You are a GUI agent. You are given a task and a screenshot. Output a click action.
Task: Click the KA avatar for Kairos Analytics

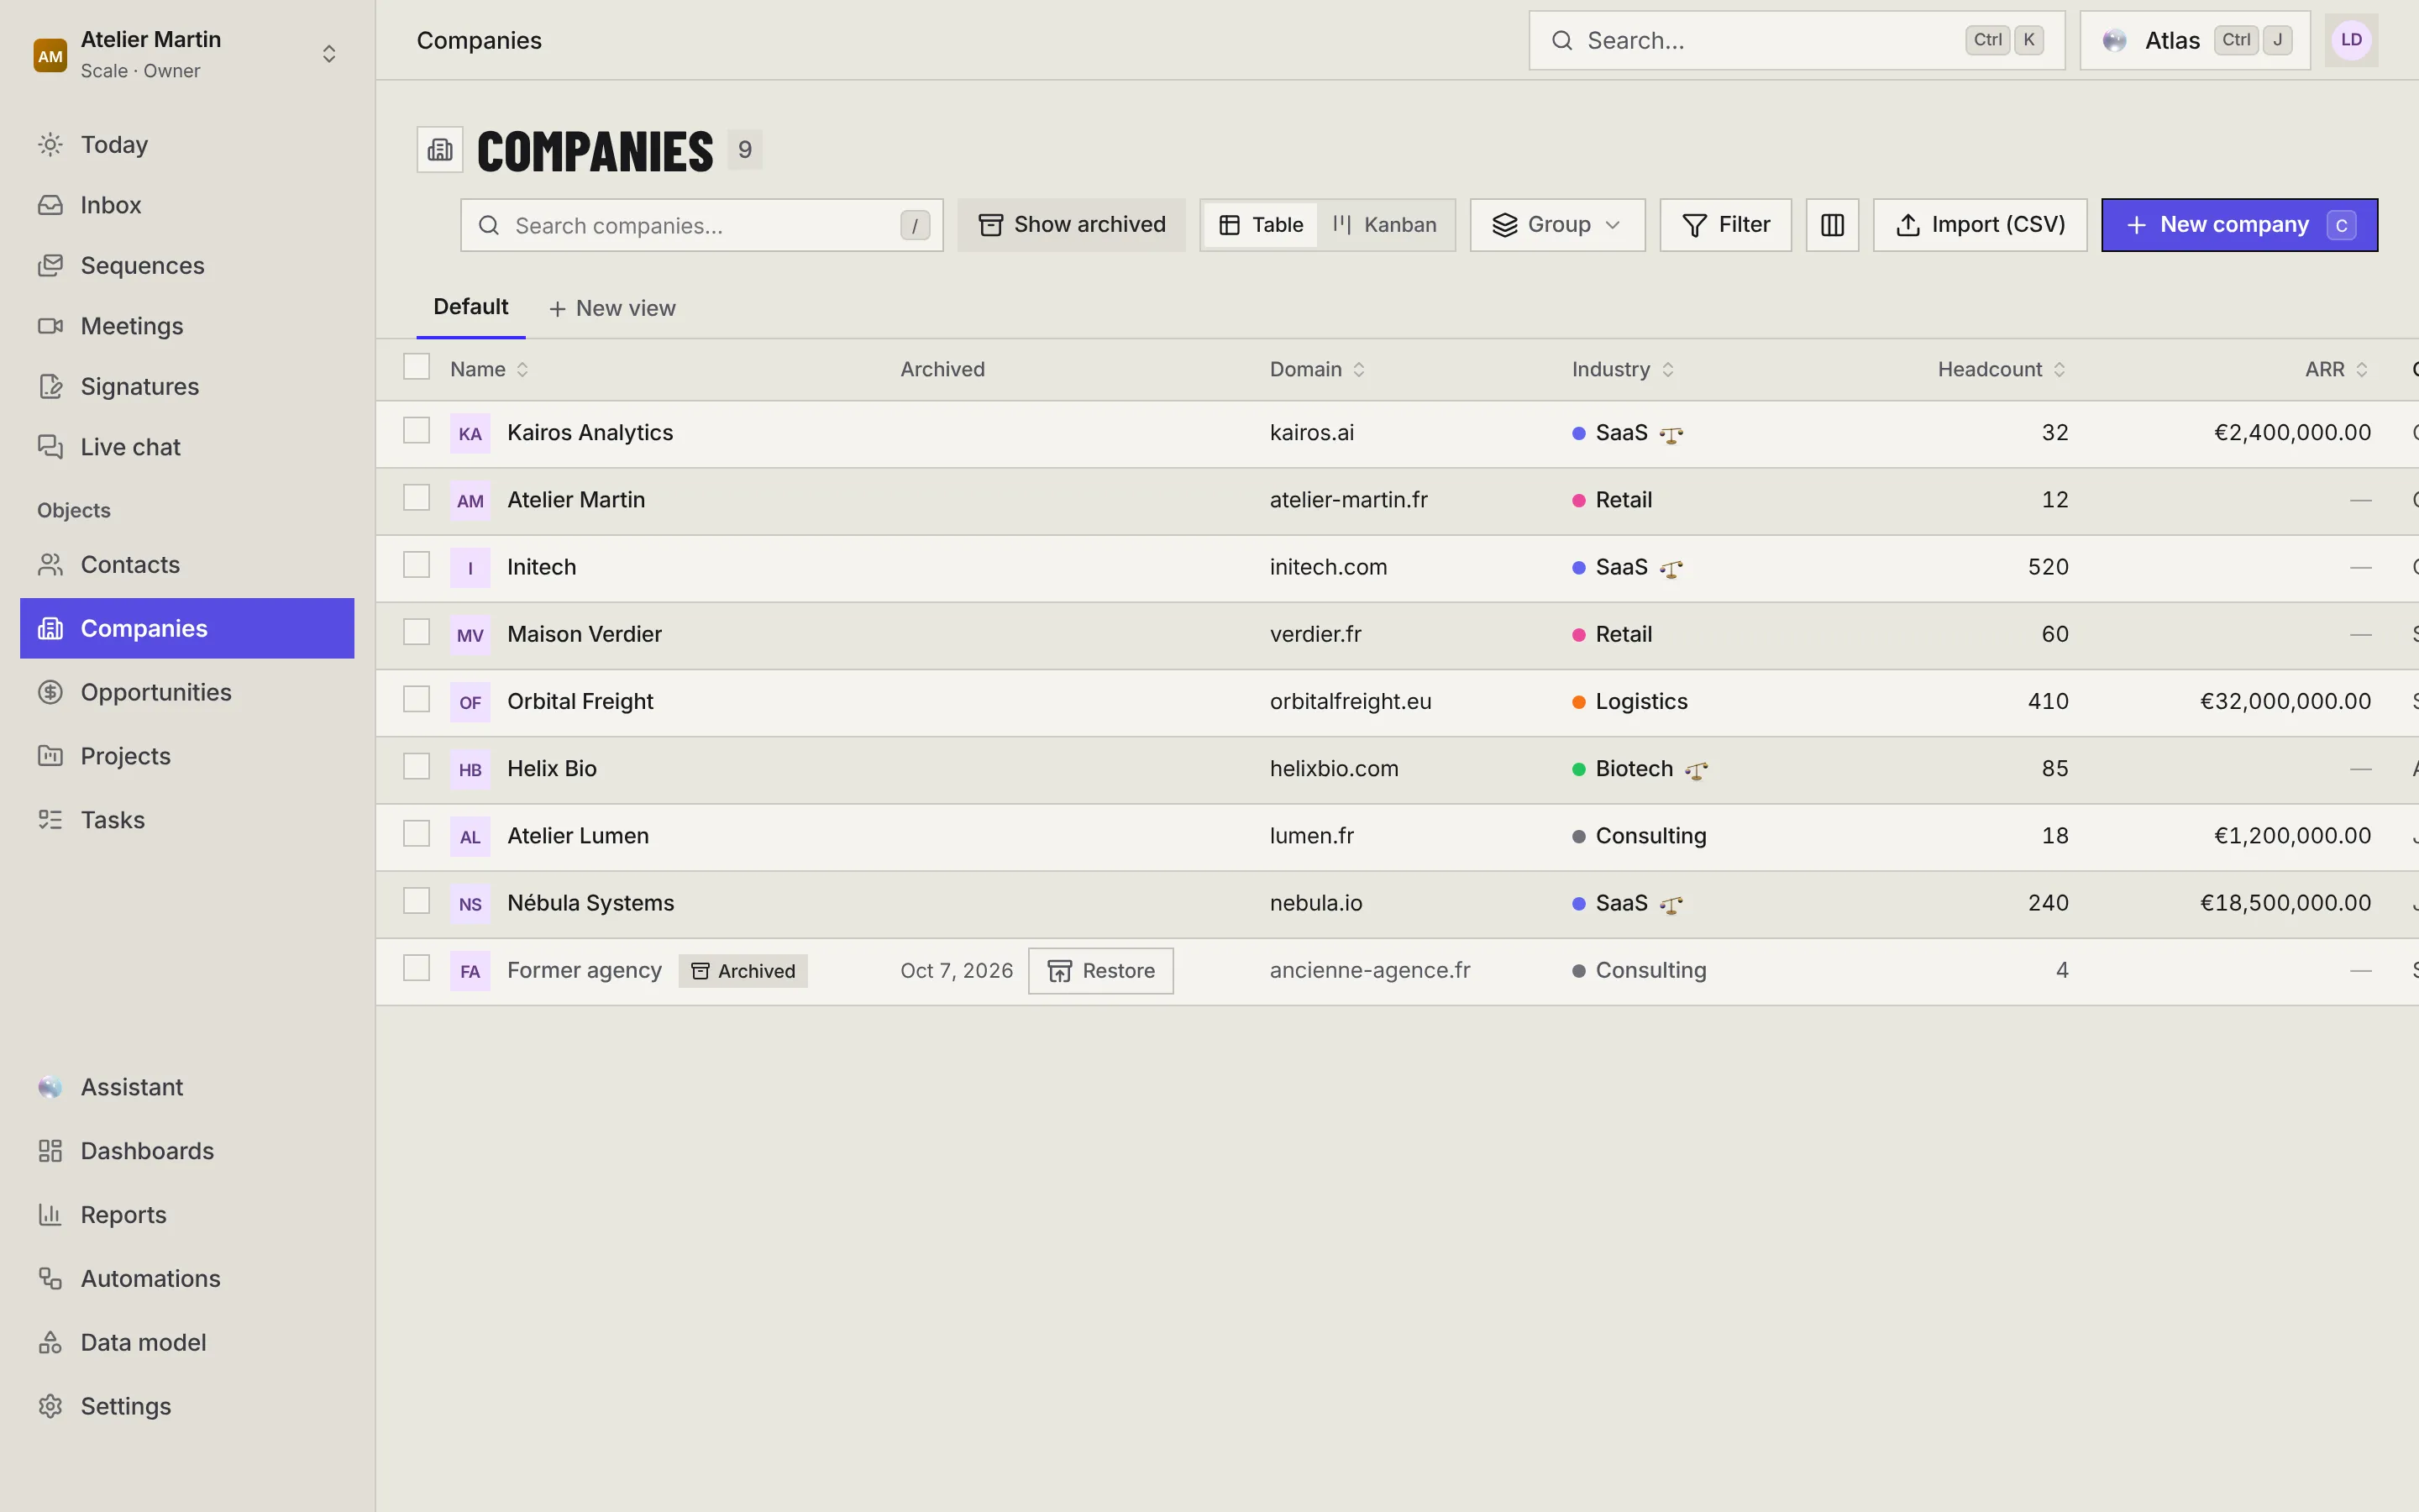click(x=470, y=433)
